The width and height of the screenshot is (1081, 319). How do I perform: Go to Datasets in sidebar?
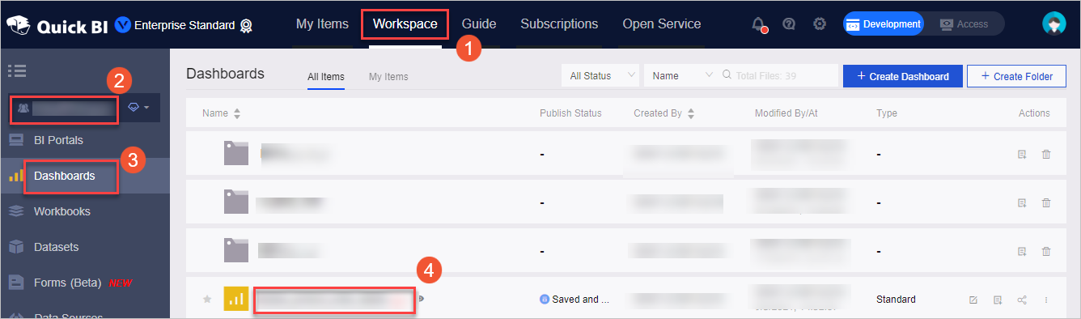pyautogui.click(x=56, y=247)
